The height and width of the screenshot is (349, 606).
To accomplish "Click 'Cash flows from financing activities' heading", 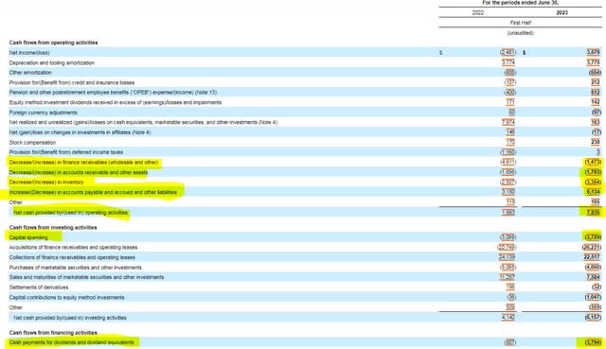I will (53, 332).
